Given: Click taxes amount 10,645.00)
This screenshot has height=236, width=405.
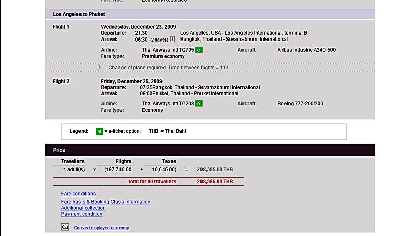Looking at the screenshot, I should [x=164, y=169].
